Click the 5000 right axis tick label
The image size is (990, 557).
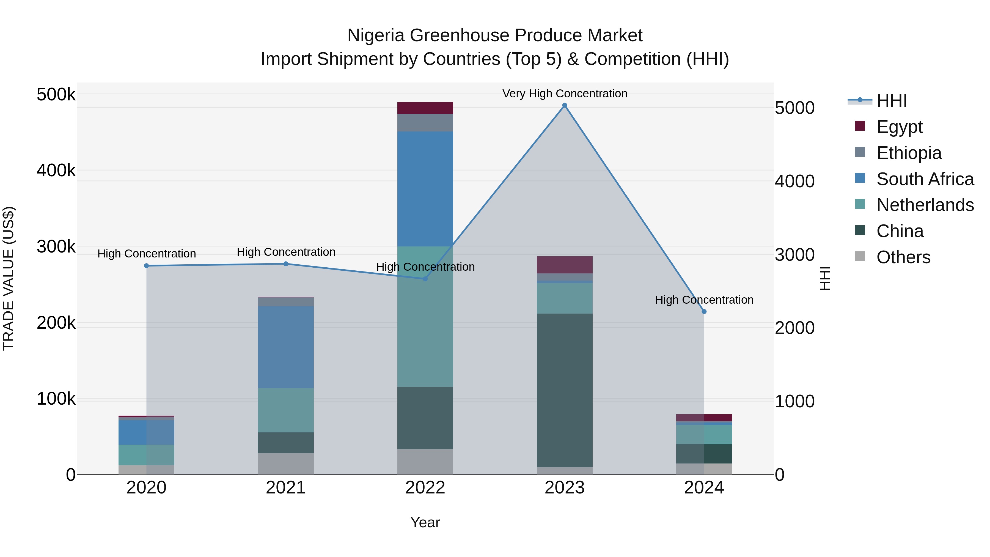(795, 108)
